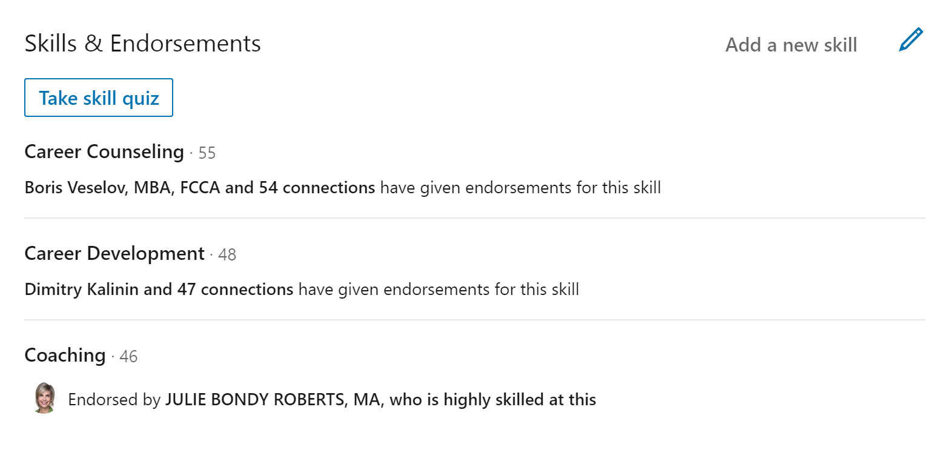Select Add a new skill
Screen dimensions: 951x464
791,45
